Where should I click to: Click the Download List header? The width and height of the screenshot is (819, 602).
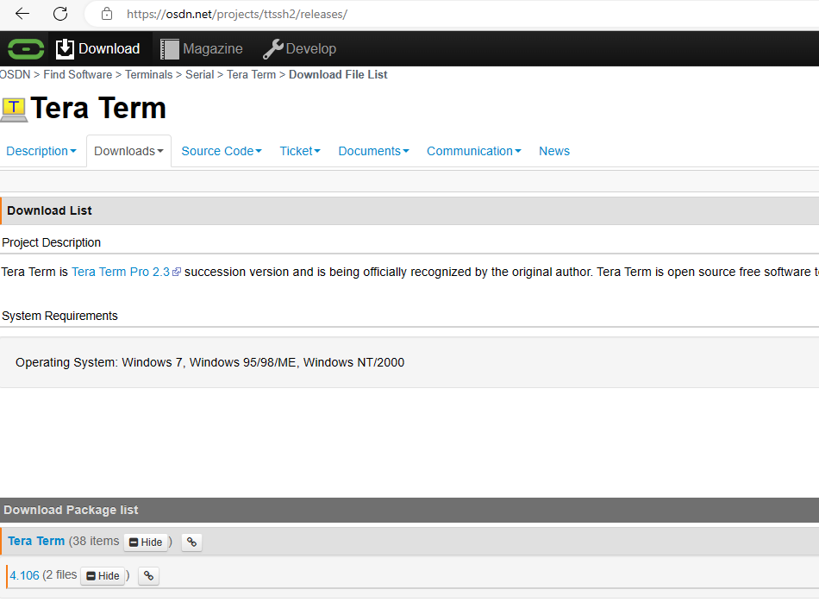click(x=49, y=210)
